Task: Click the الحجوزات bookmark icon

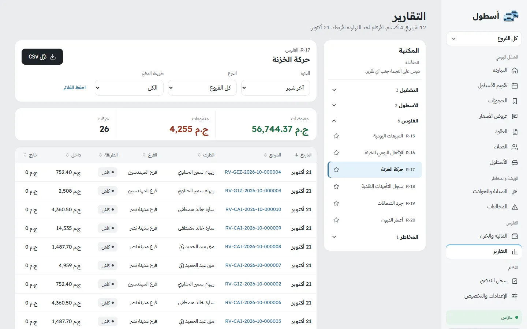Action: tap(515, 101)
